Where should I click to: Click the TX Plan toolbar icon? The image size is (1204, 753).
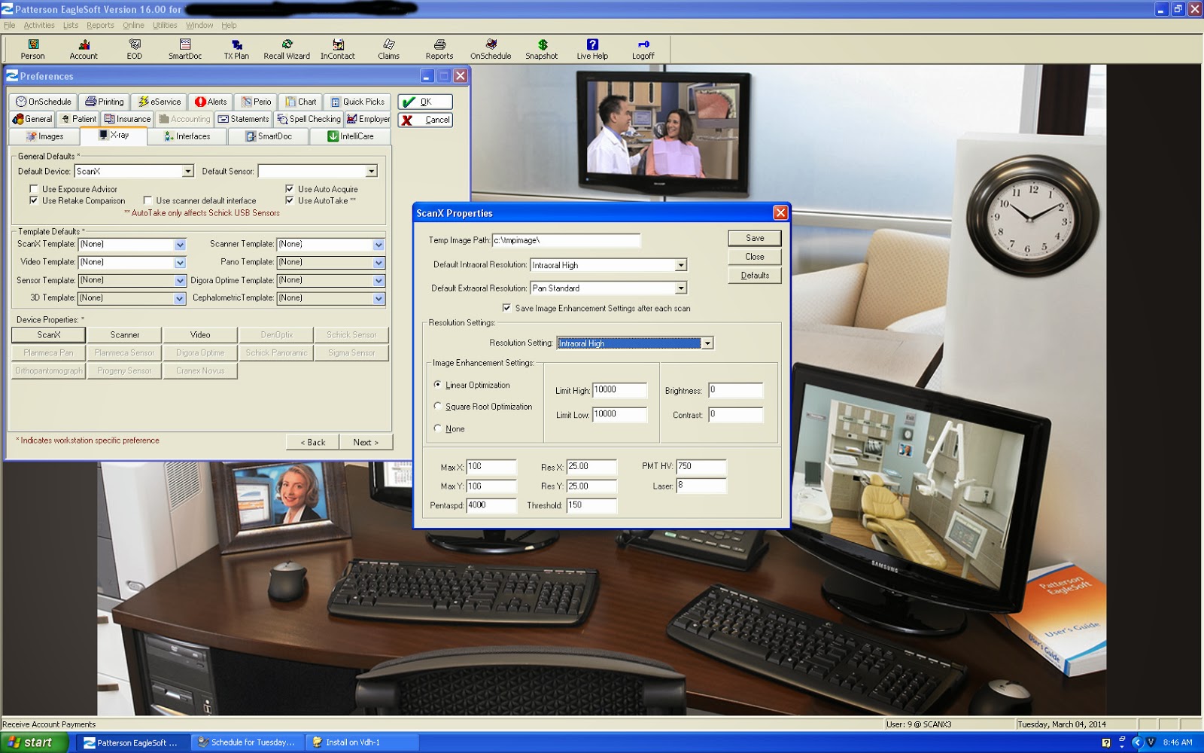[236, 49]
